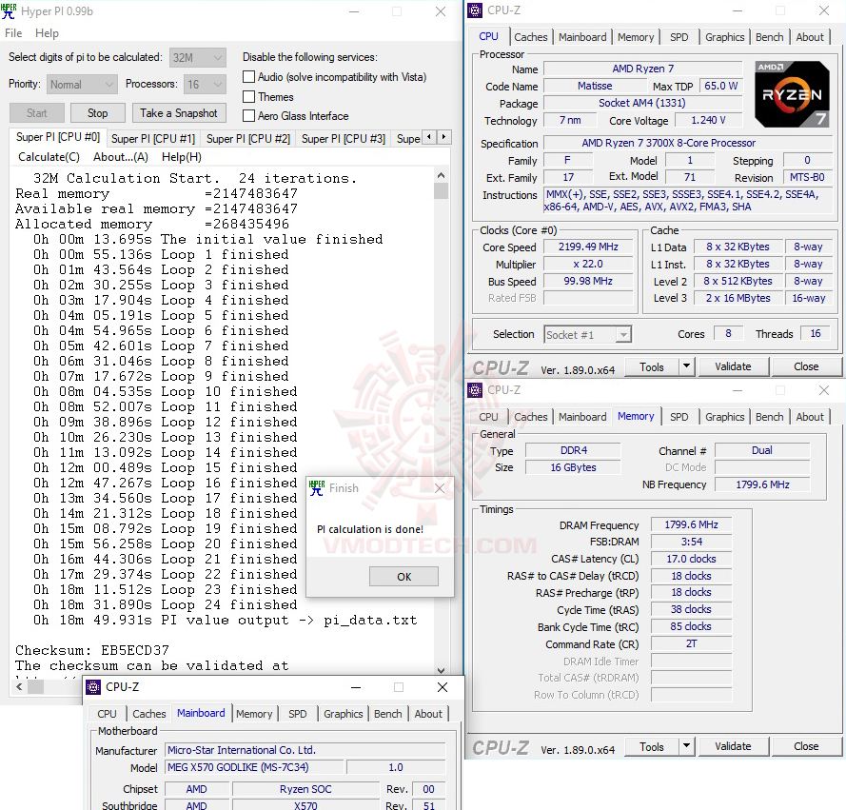Click the CPU-Z icon in the Mainboard window title bar
Viewport: 846px width, 810px height.
click(x=93, y=687)
